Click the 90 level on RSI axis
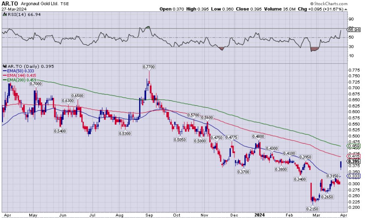Screen dimensions: 365x218 (351, 19)
